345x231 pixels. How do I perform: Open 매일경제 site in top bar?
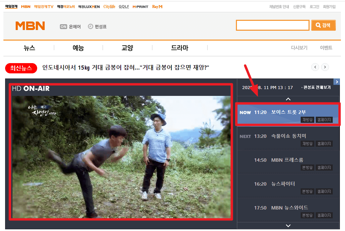point(11,6)
